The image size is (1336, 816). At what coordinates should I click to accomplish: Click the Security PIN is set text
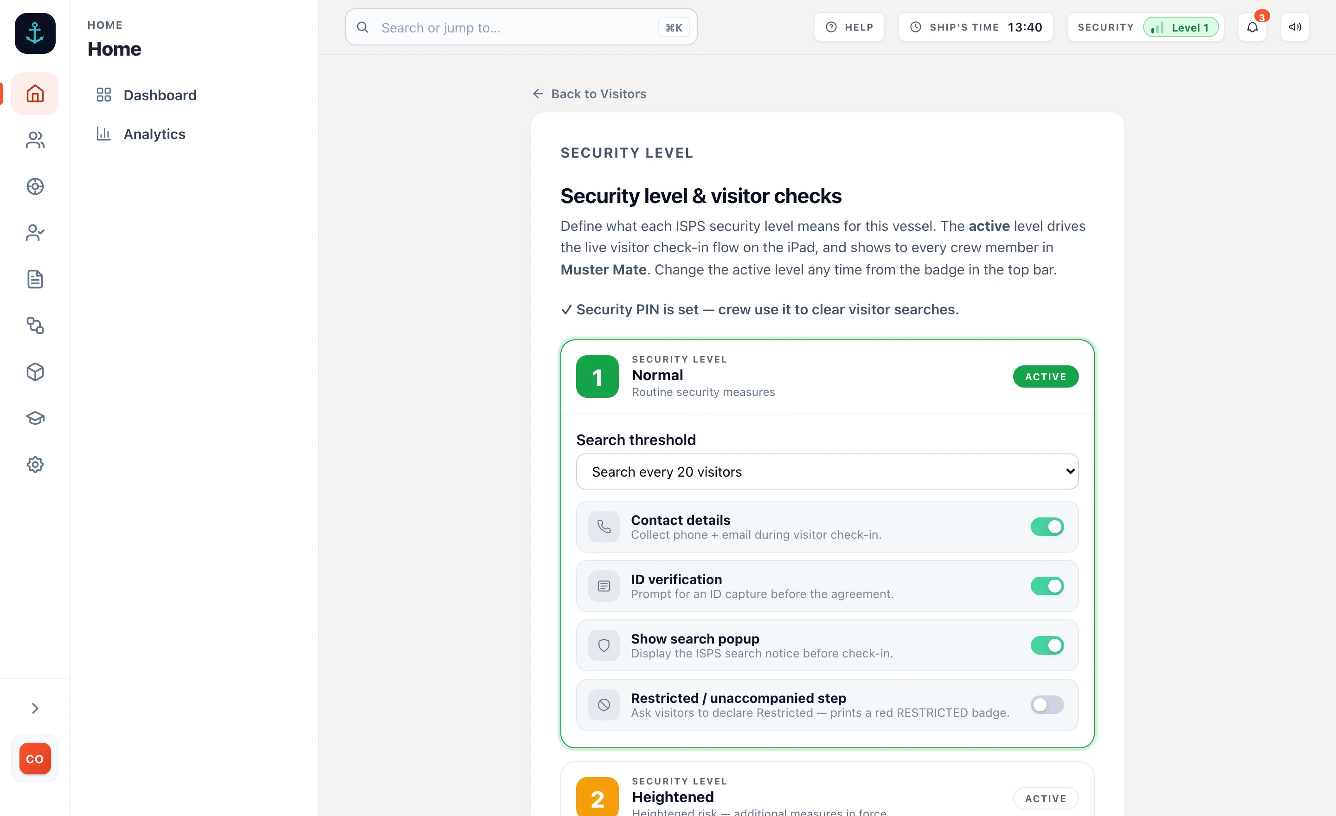tap(760, 309)
